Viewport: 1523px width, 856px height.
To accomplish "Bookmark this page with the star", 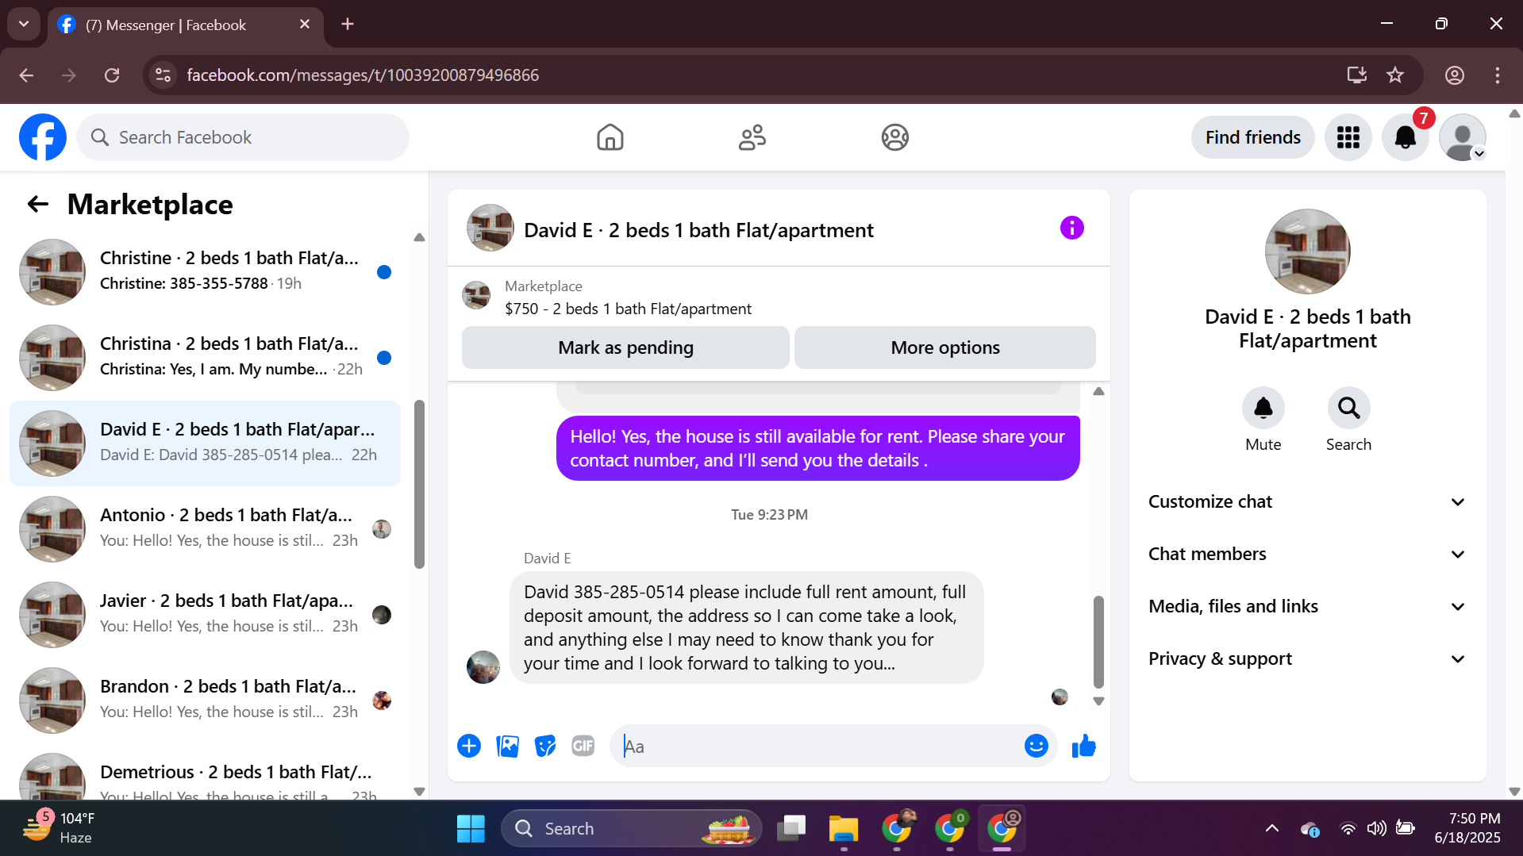I will pos(1394,75).
